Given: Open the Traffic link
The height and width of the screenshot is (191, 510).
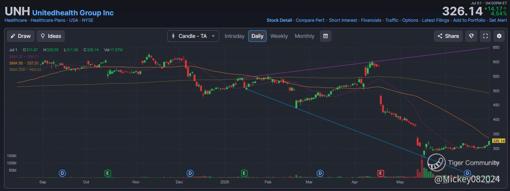Looking at the screenshot, I should (x=392, y=20).
